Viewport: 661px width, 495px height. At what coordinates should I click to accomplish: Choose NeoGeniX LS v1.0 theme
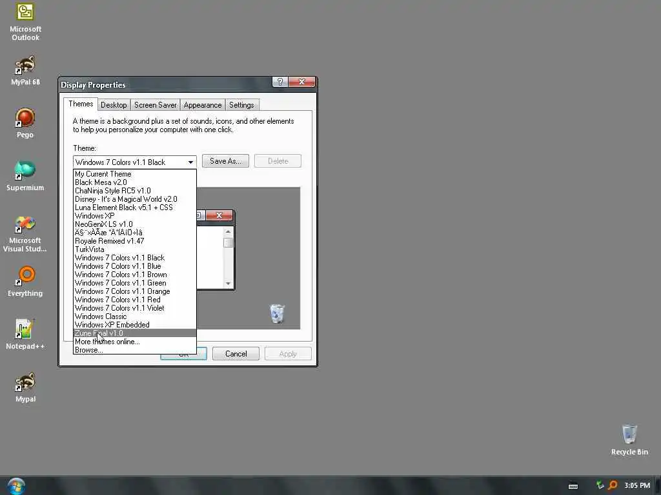click(x=134, y=224)
